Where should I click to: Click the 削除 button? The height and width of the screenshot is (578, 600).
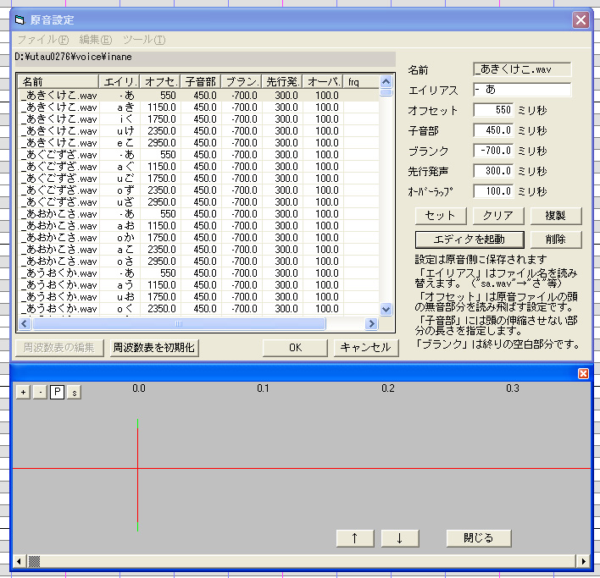click(x=556, y=239)
